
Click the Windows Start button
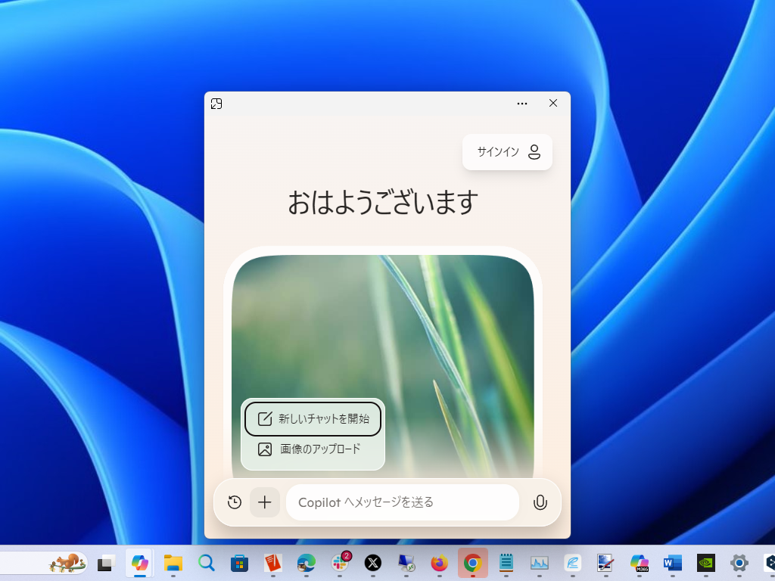(x=104, y=564)
